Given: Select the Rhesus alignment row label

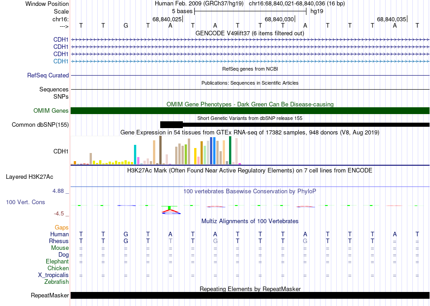Looking at the screenshot, I should point(59,241).
